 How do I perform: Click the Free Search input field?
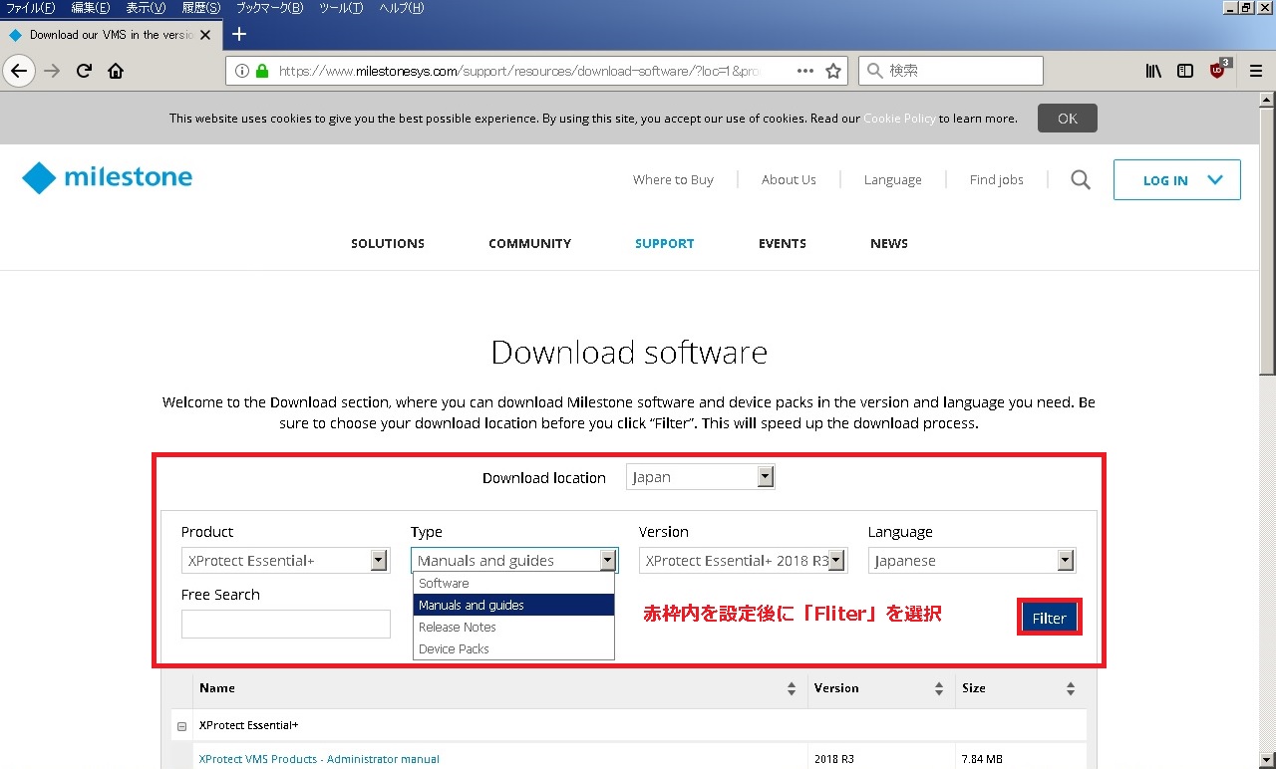click(286, 624)
